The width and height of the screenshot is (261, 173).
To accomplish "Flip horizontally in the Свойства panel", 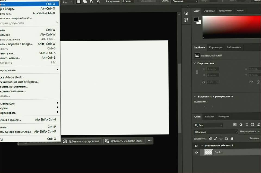I will pyautogui.click(x=251, y=81).
